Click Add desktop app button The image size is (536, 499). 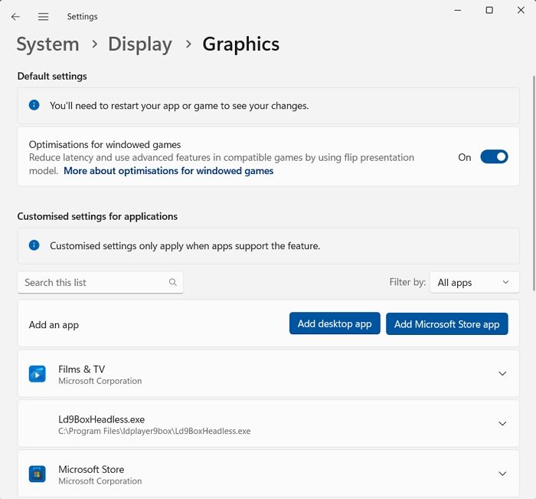pos(335,324)
